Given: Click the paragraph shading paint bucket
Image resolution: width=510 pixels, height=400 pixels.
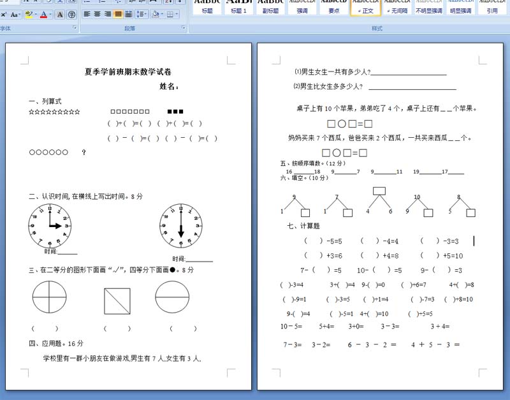Looking at the screenshot, I should [156, 14].
